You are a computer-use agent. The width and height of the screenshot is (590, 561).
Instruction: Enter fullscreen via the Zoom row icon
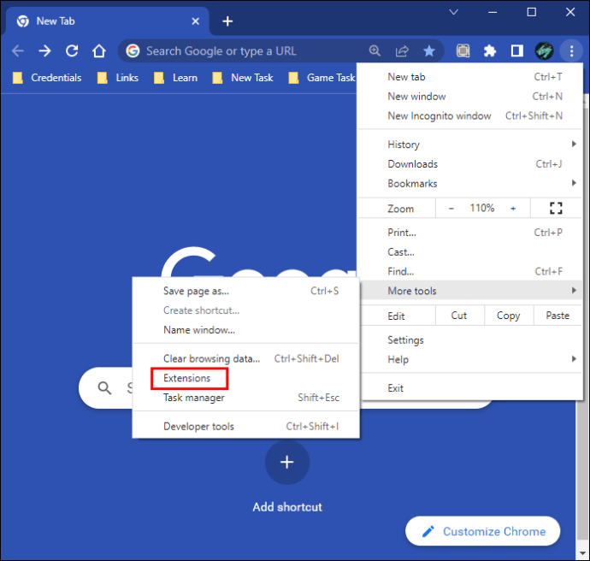[556, 208]
